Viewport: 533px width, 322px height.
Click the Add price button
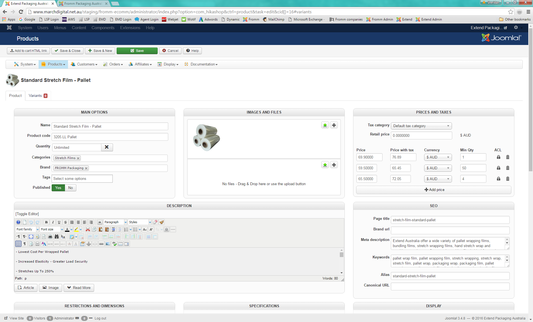434,190
